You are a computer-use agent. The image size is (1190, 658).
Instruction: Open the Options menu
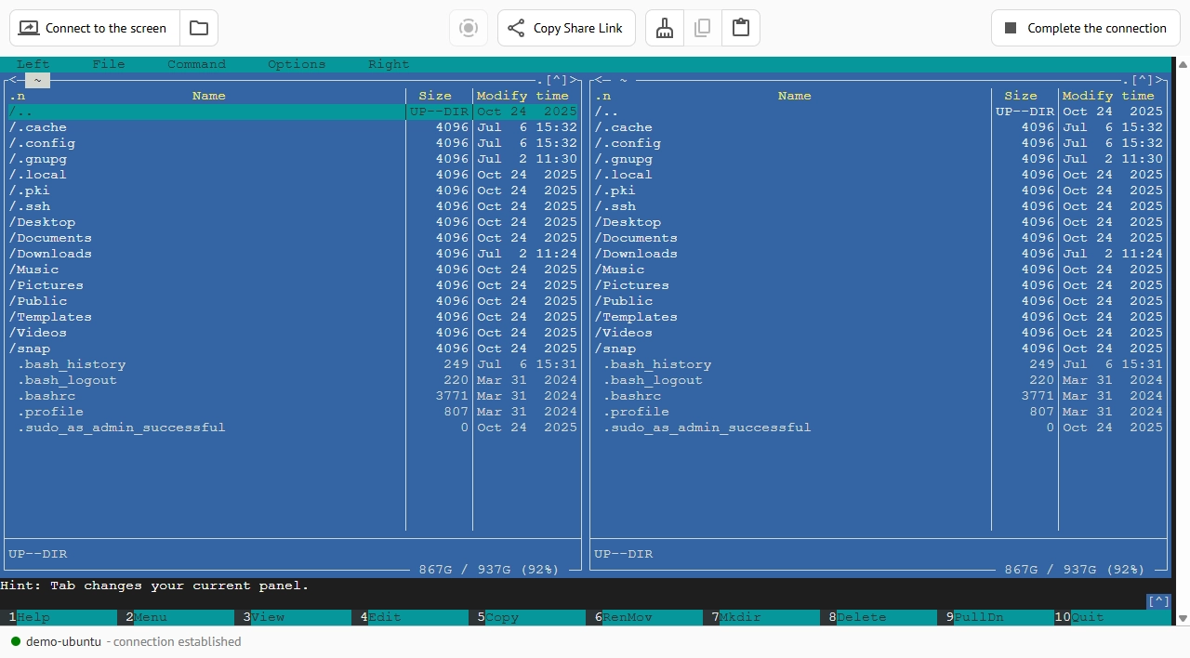tap(297, 64)
